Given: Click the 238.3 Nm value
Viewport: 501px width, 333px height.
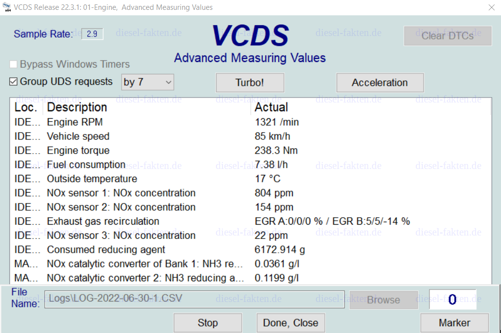Looking at the screenshot, I should pyautogui.click(x=276, y=150).
